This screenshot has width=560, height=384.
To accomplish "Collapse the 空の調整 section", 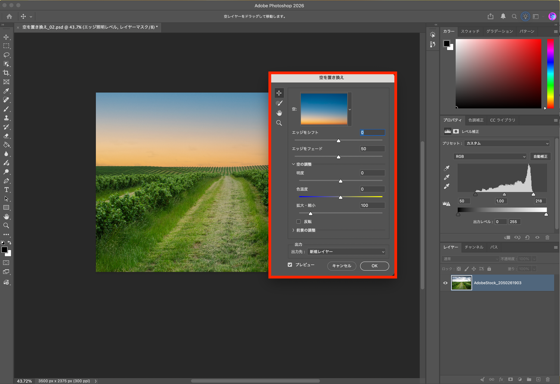I will (x=293, y=164).
